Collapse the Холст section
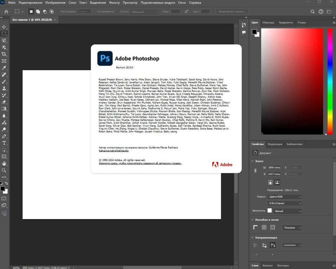This screenshot has width=336, height=269. coord(252,161)
